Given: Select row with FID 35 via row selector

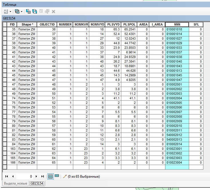Looking at the screenshot, I should [5, 29].
